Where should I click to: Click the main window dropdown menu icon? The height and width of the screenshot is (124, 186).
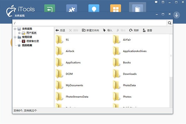point(163,2)
